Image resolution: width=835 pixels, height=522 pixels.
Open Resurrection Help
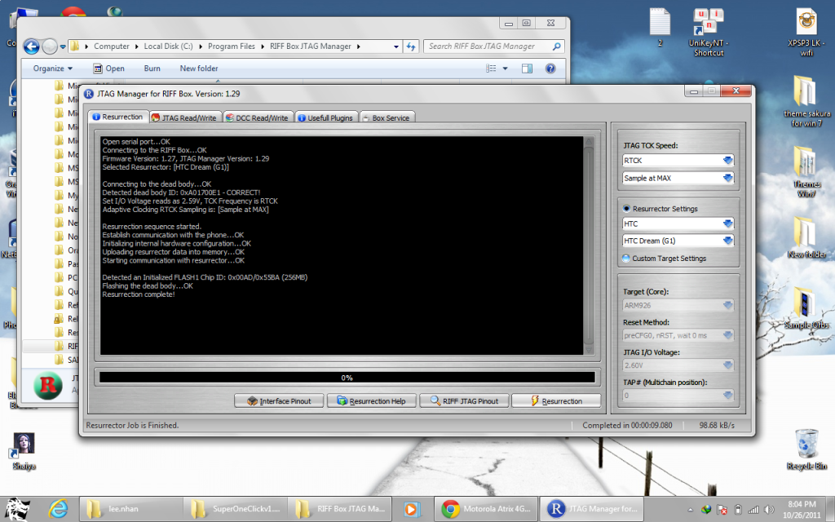(x=372, y=401)
